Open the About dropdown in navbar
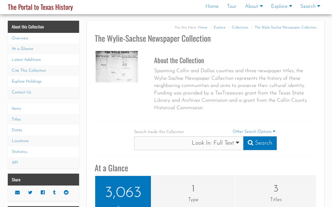This screenshot has width=332, height=207. click(x=254, y=6)
